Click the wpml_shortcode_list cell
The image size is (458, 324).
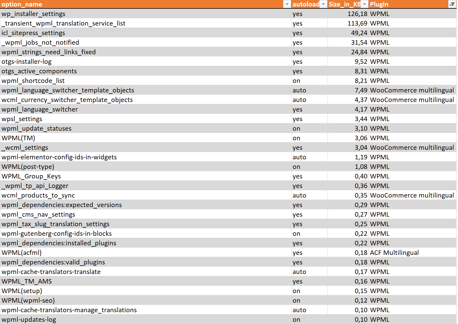coord(146,81)
